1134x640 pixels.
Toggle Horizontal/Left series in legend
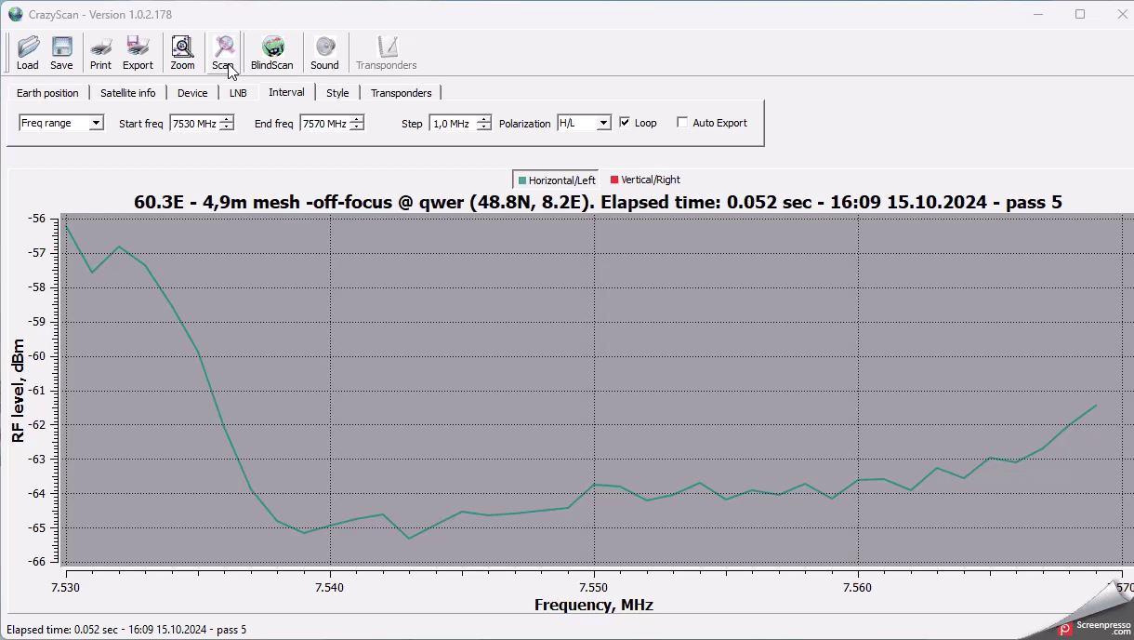[556, 180]
